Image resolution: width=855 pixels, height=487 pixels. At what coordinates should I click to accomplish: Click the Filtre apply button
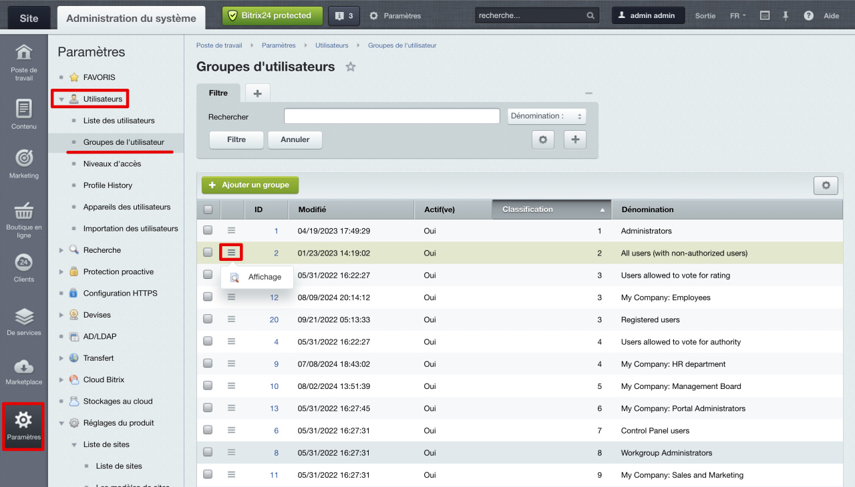236,139
